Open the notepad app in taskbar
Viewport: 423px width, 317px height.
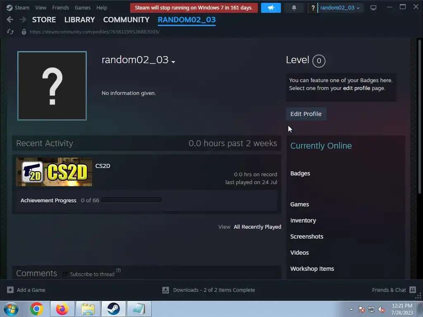pyautogui.click(x=139, y=309)
